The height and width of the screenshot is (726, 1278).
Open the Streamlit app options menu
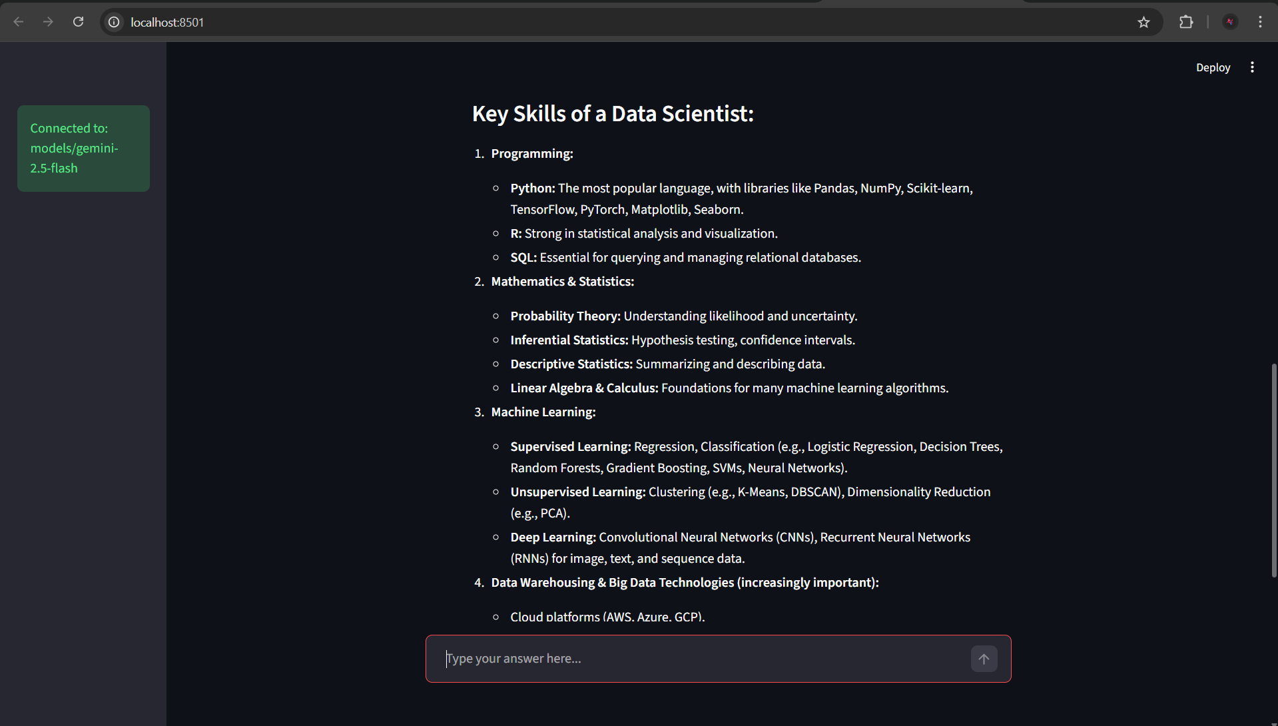click(1252, 67)
